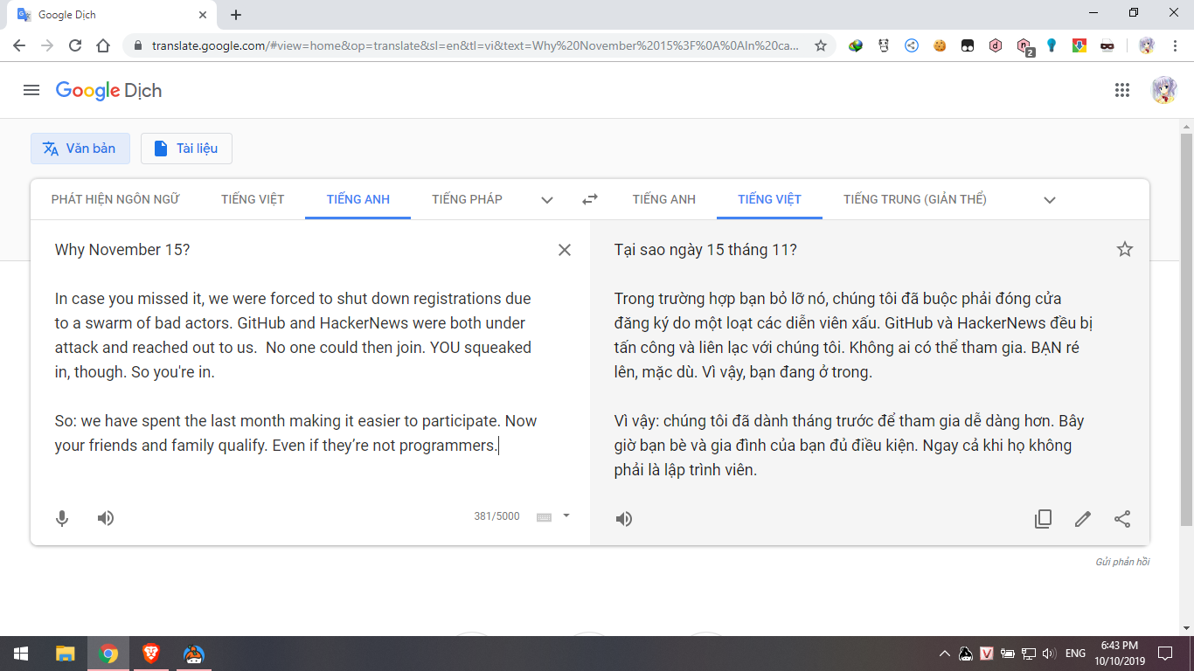Open the blue share extension icon
The image size is (1194, 671).
[x=912, y=45]
